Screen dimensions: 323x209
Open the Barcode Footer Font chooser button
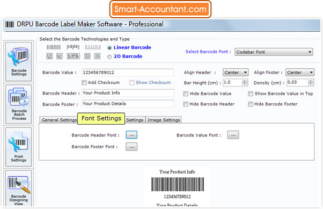[131, 147]
